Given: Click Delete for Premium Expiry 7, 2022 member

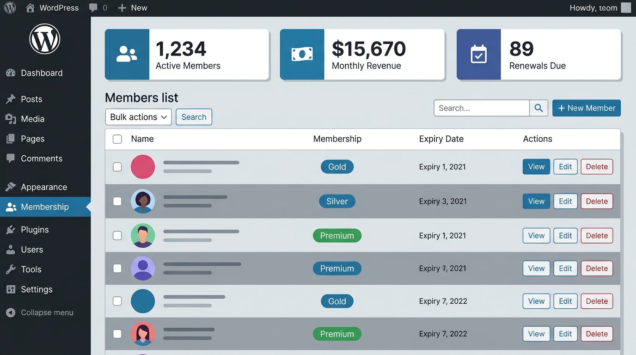Looking at the screenshot, I should pyautogui.click(x=597, y=334).
